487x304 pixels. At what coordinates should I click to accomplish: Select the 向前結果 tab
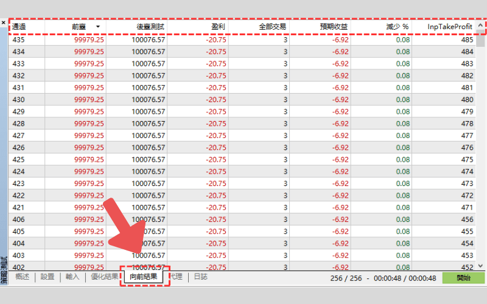[x=144, y=277]
